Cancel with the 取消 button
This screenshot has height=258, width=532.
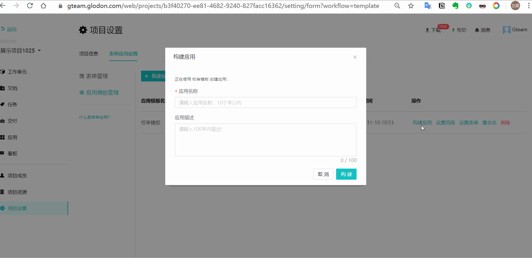click(x=323, y=174)
